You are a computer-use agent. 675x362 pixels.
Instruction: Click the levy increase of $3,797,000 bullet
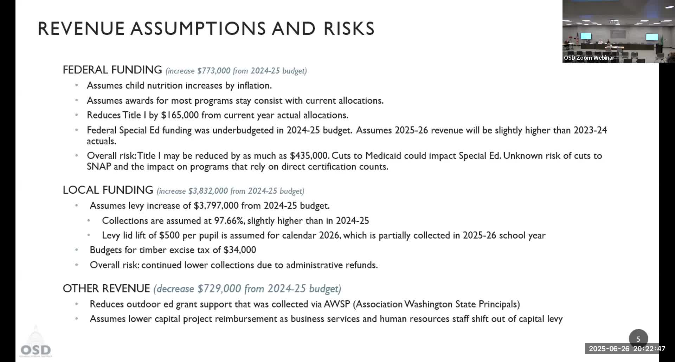(210, 206)
